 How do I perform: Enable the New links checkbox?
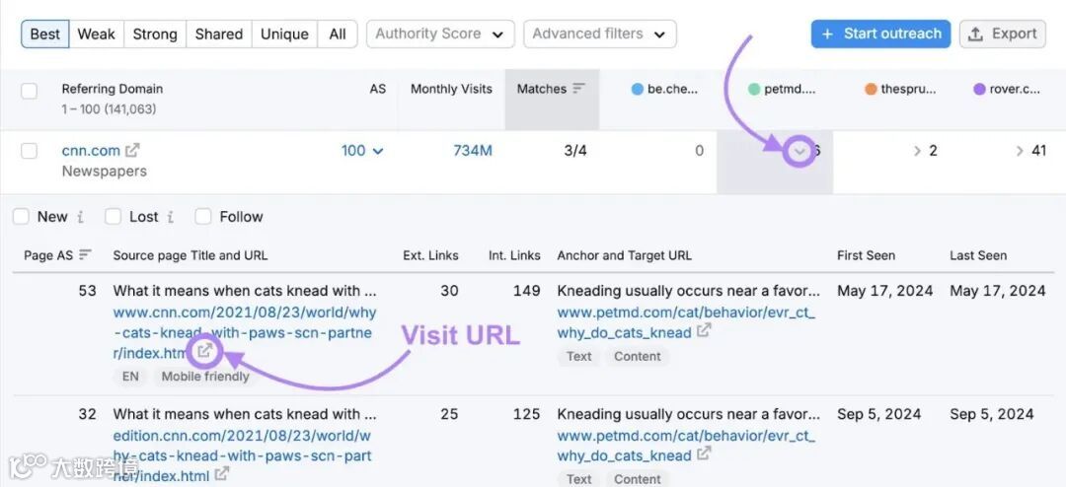(x=21, y=217)
